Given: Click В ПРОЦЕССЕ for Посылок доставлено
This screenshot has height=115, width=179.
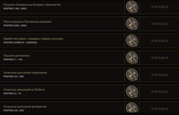Looking at the screenshot, I should coord(160,58).
